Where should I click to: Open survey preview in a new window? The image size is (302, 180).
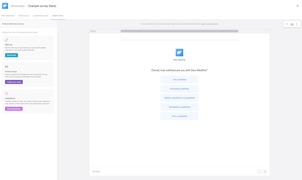pyautogui.click(x=209, y=24)
